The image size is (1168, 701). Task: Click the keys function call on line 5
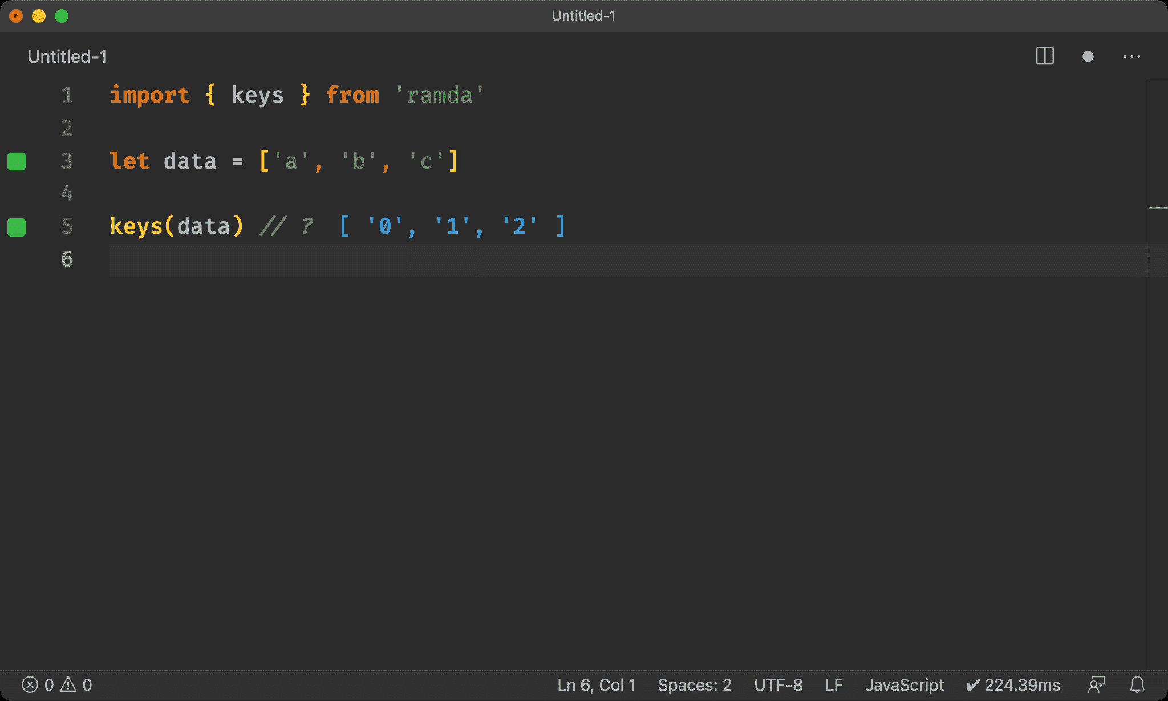[x=136, y=227]
